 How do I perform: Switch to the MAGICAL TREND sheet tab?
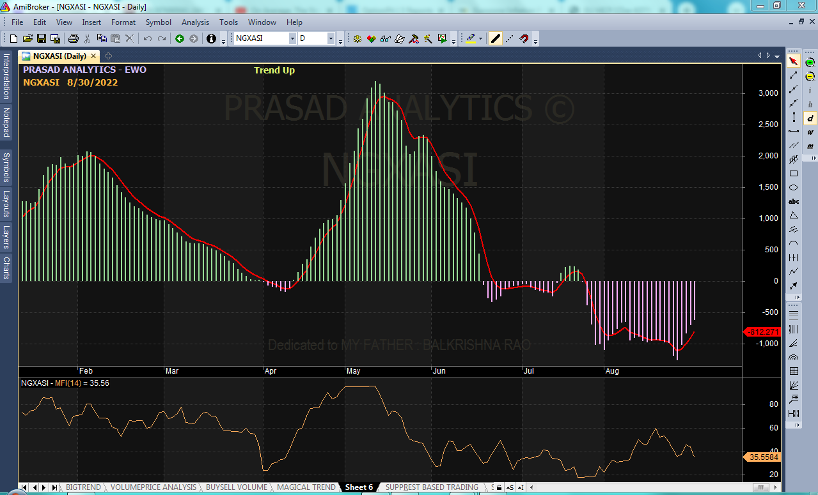click(x=306, y=487)
